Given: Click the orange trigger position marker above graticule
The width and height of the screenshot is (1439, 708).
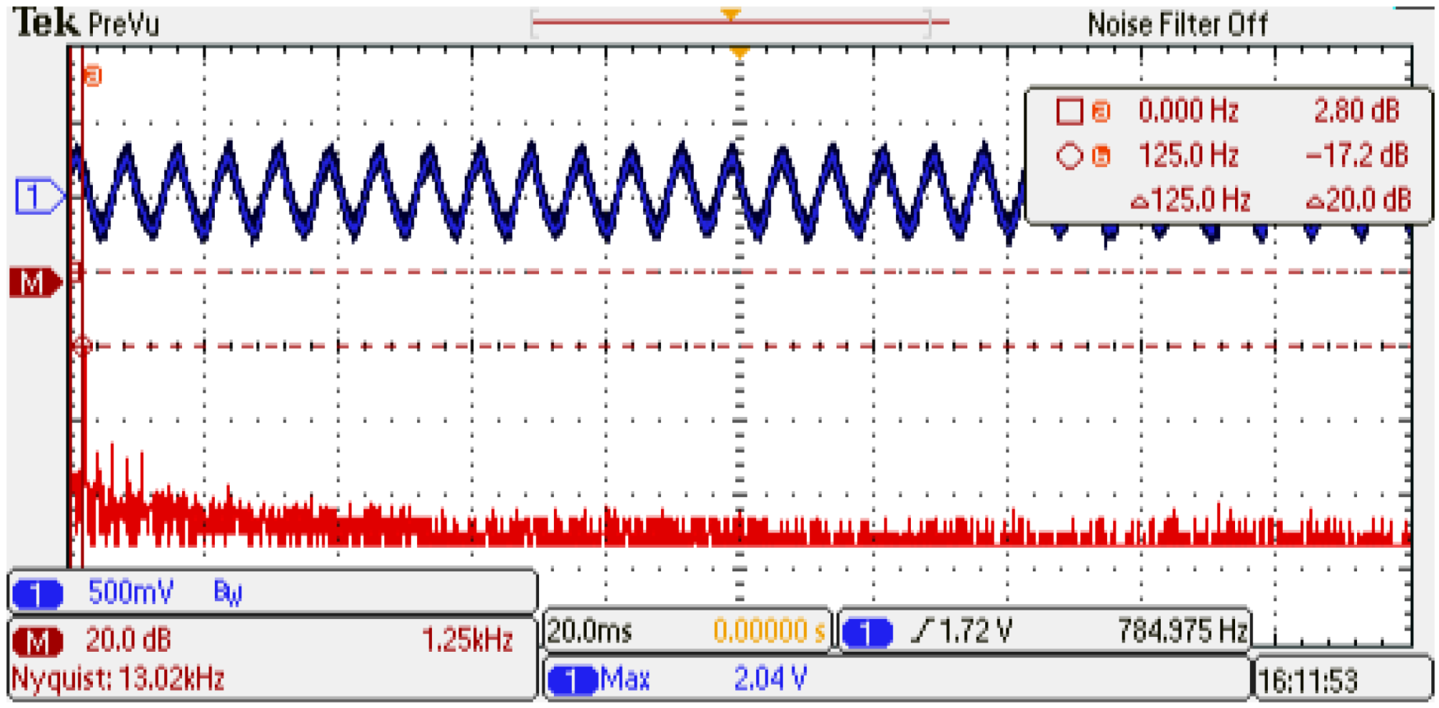Looking at the screenshot, I should (739, 52).
